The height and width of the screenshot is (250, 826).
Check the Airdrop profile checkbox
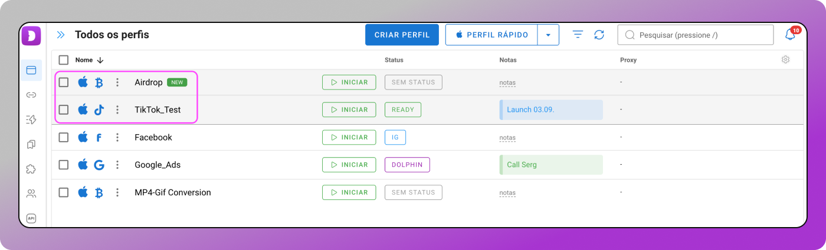[64, 82]
